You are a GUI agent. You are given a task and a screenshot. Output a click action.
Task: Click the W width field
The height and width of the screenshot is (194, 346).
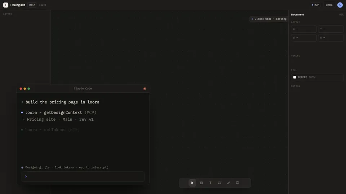pos(303,38)
